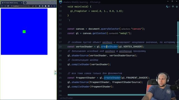
Task: Click the editor vertical scrollbar
Action: point(178,37)
